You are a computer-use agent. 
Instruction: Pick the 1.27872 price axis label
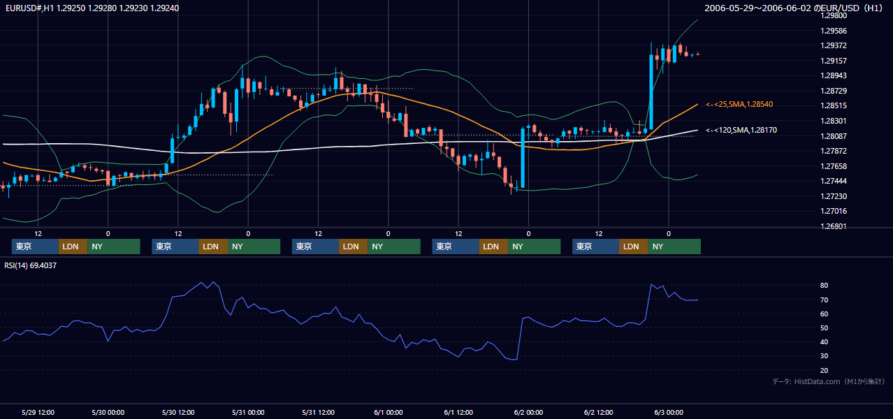coord(833,151)
